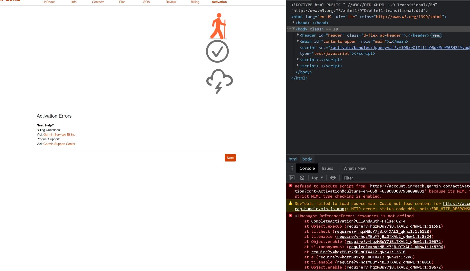Select the html lang="en-US" element line
Image resolution: width=470 pixels, height=271 pixels.
[369, 17]
